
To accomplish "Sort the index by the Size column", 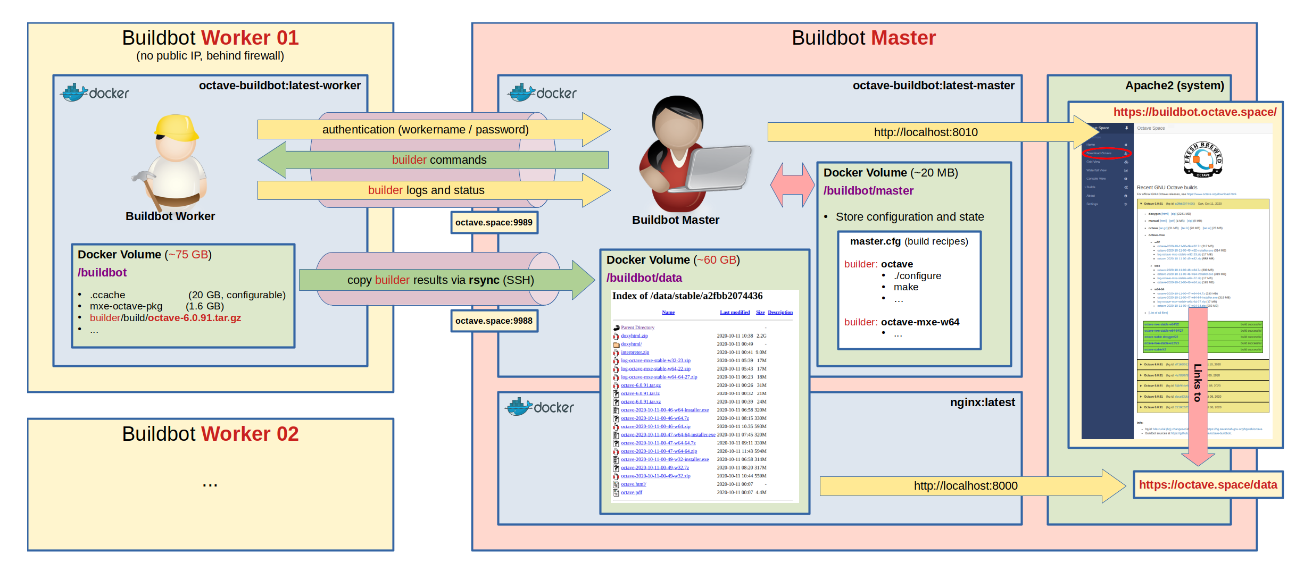I will 760,313.
